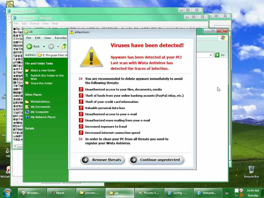Click the Wista Antivirus shield tray icon
The image size is (264, 198).
coord(241,191)
